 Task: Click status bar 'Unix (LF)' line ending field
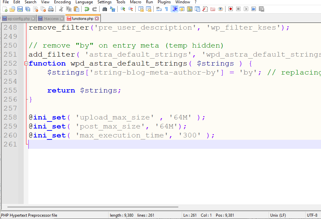pos(278,215)
